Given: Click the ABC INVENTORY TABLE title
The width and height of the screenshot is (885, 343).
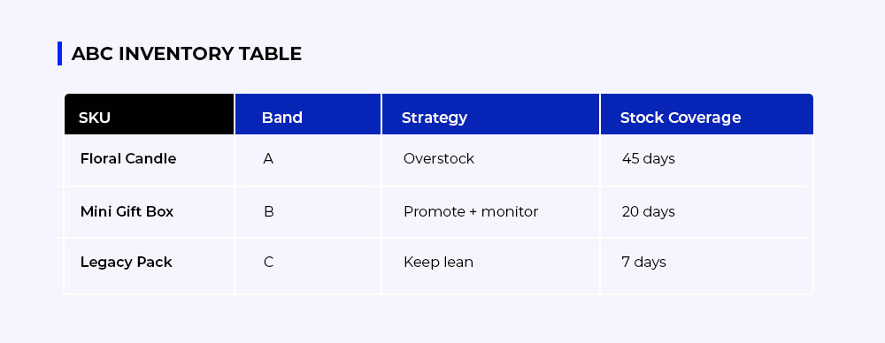Looking at the screenshot, I should pyautogui.click(x=186, y=54).
